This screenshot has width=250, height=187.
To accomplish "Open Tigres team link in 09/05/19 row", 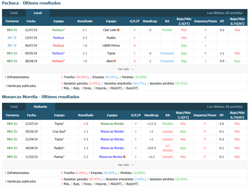I will click(111, 53).
